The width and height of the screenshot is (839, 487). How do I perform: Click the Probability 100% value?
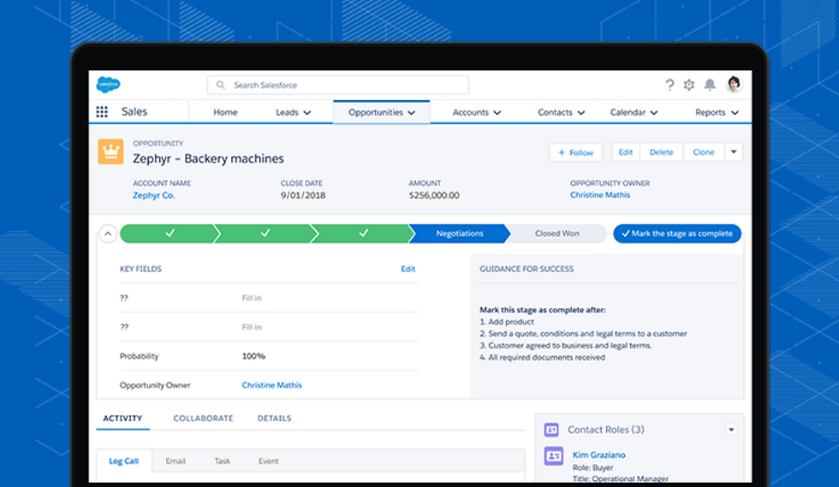pos(253,356)
